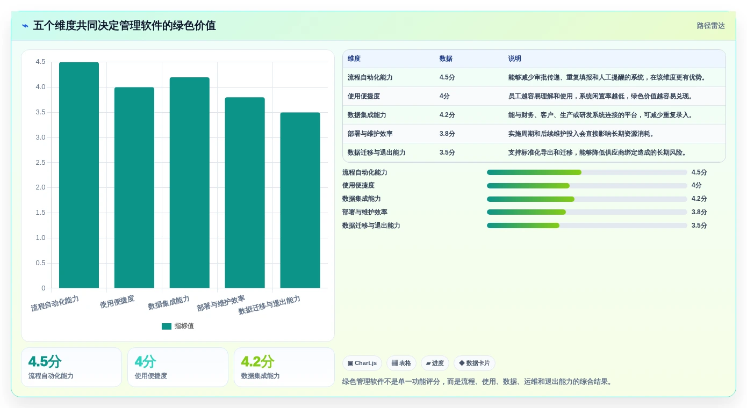Click the description starting 员工越容易理解
Viewport: 747px width, 408px height.
point(600,96)
